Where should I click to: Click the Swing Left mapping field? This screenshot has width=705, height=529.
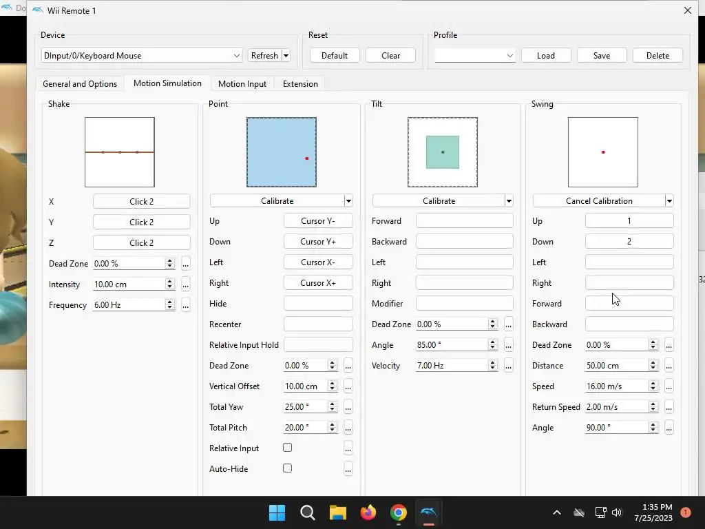pyautogui.click(x=629, y=262)
